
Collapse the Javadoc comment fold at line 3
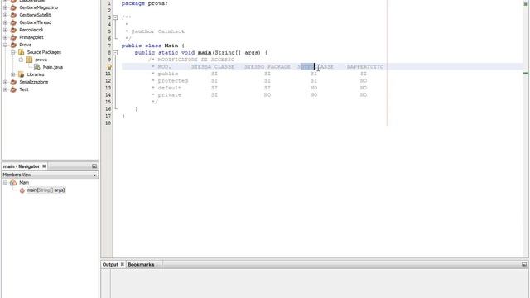[x=115, y=17]
